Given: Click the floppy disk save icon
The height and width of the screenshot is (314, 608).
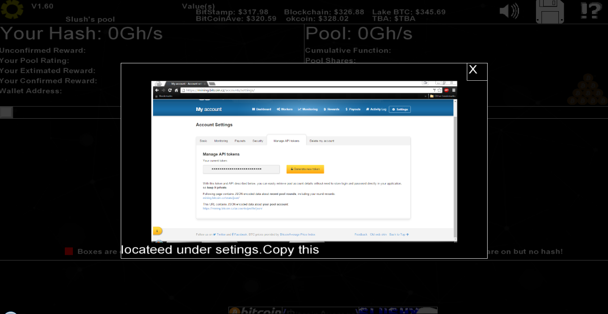Looking at the screenshot, I should (550, 12).
